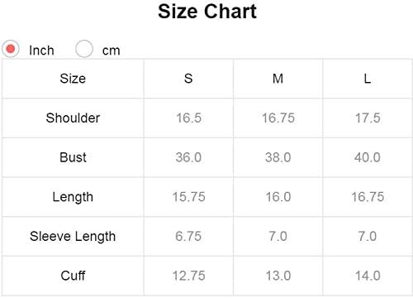The height and width of the screenshot is (298, 413).
Task: Click the Bust 40.0 value for L
Action: coord(368,157)
